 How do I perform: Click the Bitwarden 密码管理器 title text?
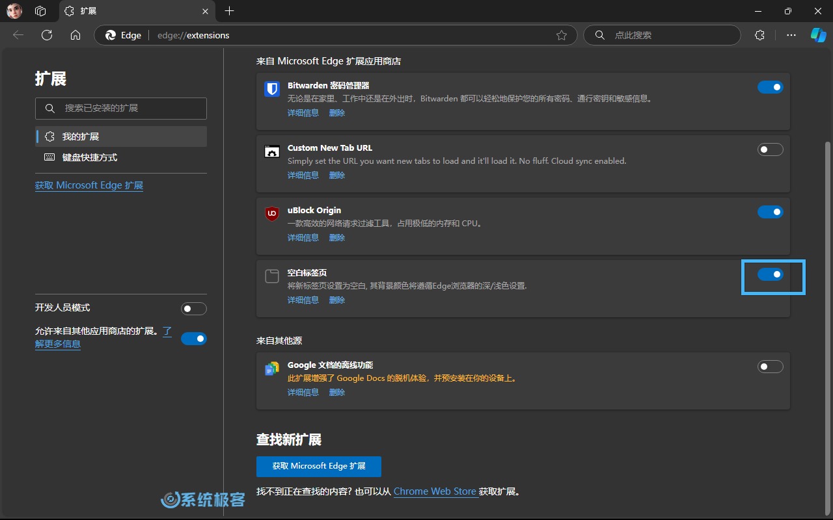[329, 86]
